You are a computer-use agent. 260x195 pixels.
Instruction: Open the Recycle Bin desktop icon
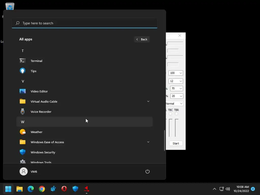(10, 6)
